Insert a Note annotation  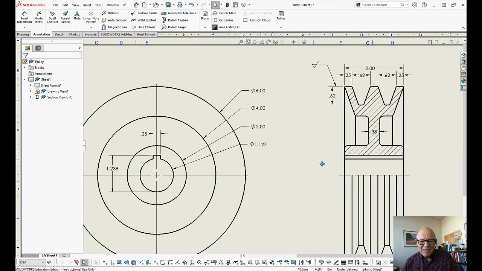click(x=77, y=16)
